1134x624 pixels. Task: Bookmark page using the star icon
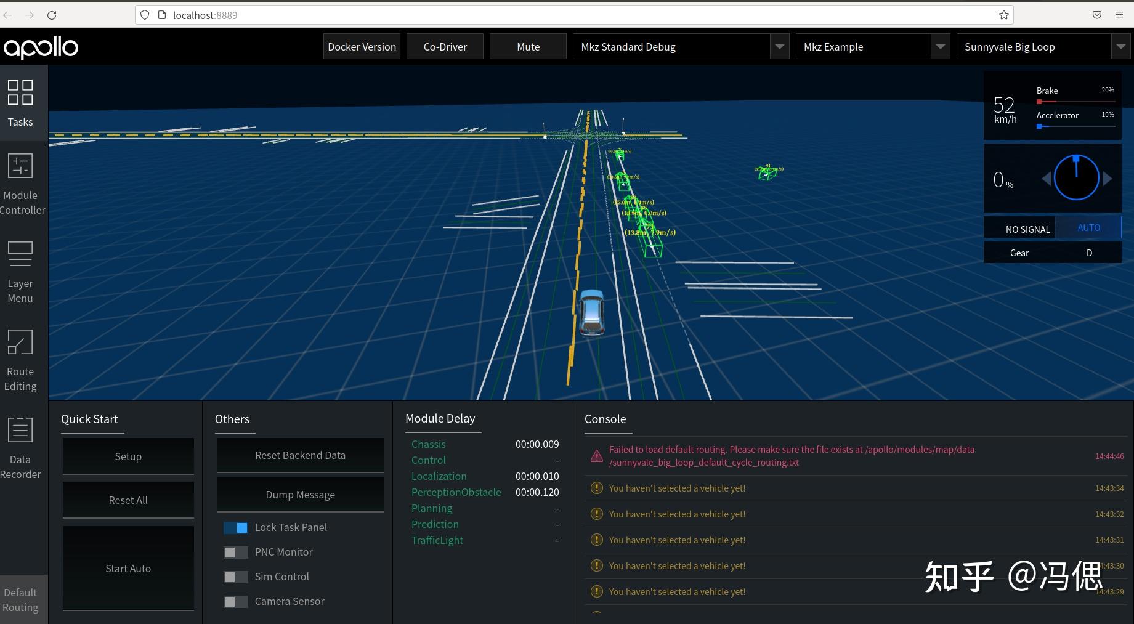(x=1003, y=15)
